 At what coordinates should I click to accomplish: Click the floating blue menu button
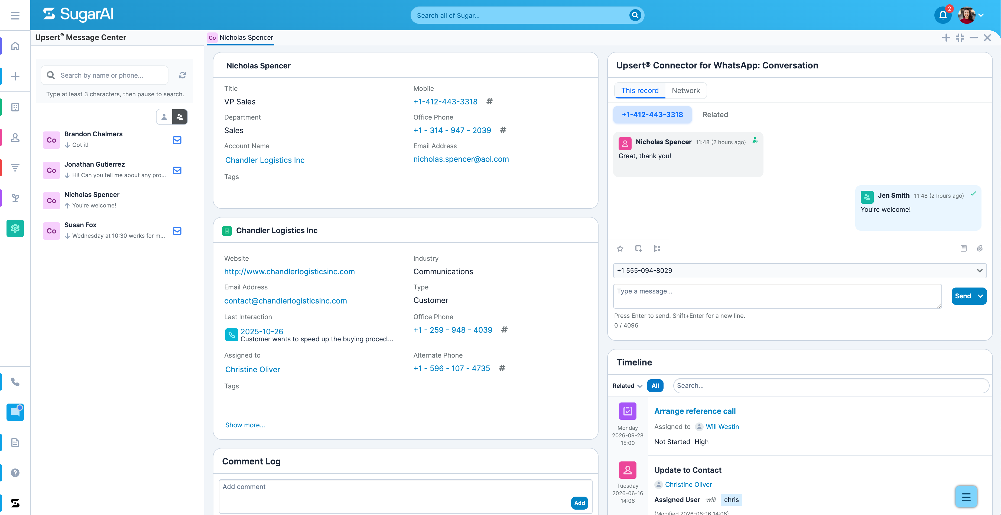point(966,497)
